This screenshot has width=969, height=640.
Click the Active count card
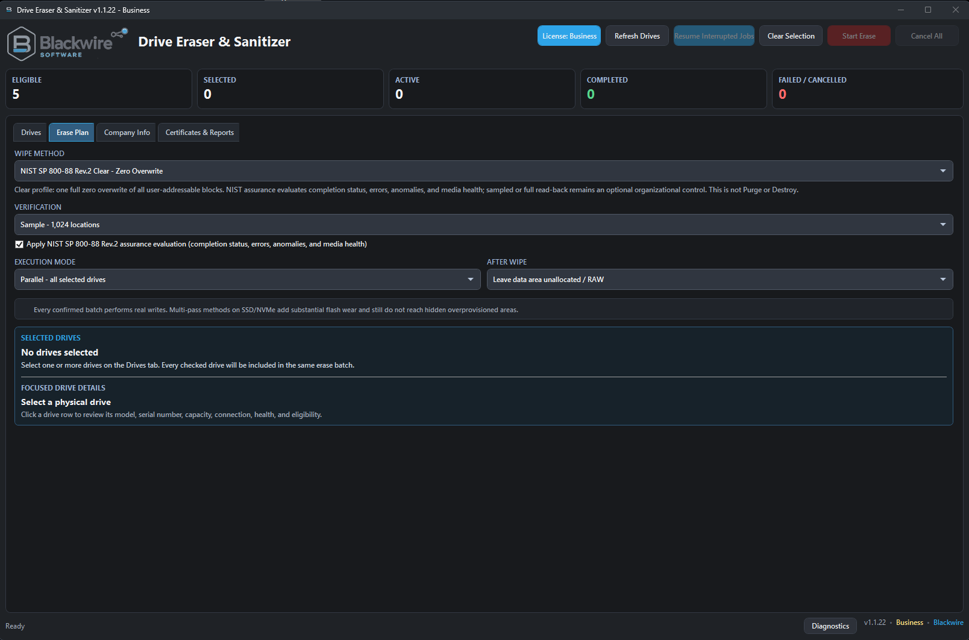482,89
